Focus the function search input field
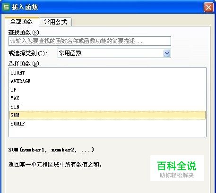This screenshot has height=193, width=216. (x=90, y=41)
